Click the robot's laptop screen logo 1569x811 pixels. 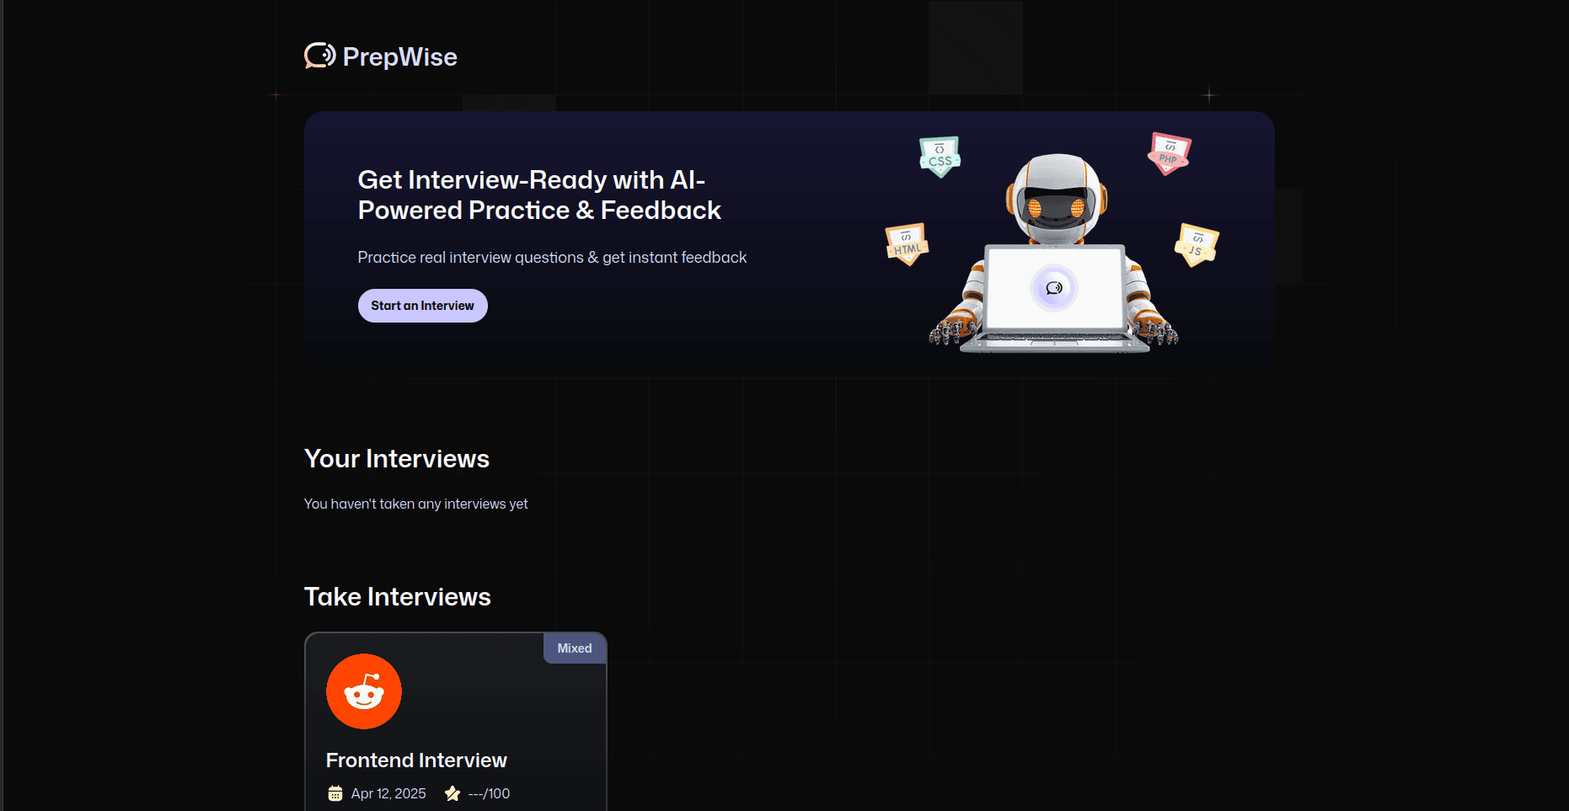(x=1054, y=288)
